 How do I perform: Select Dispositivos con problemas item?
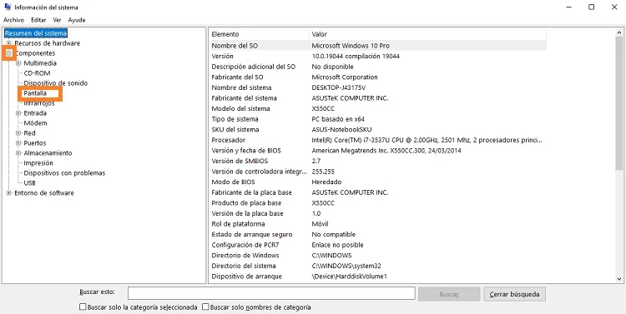pos(64,173)
